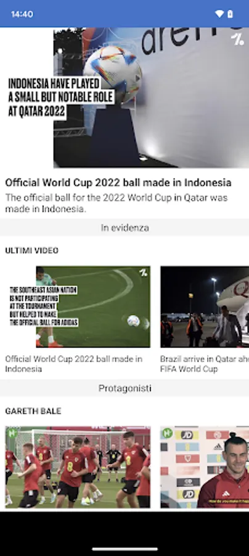Tap the 14:40 clock in the status bar
249x556 pixels.
[22, 14]
